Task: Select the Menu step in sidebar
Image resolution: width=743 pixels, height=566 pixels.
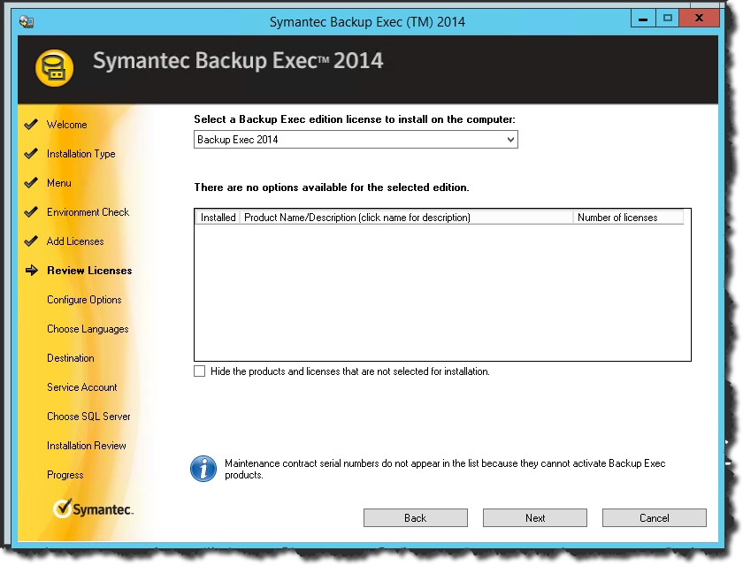Action: pyautogui.click(x=58, y=183)
